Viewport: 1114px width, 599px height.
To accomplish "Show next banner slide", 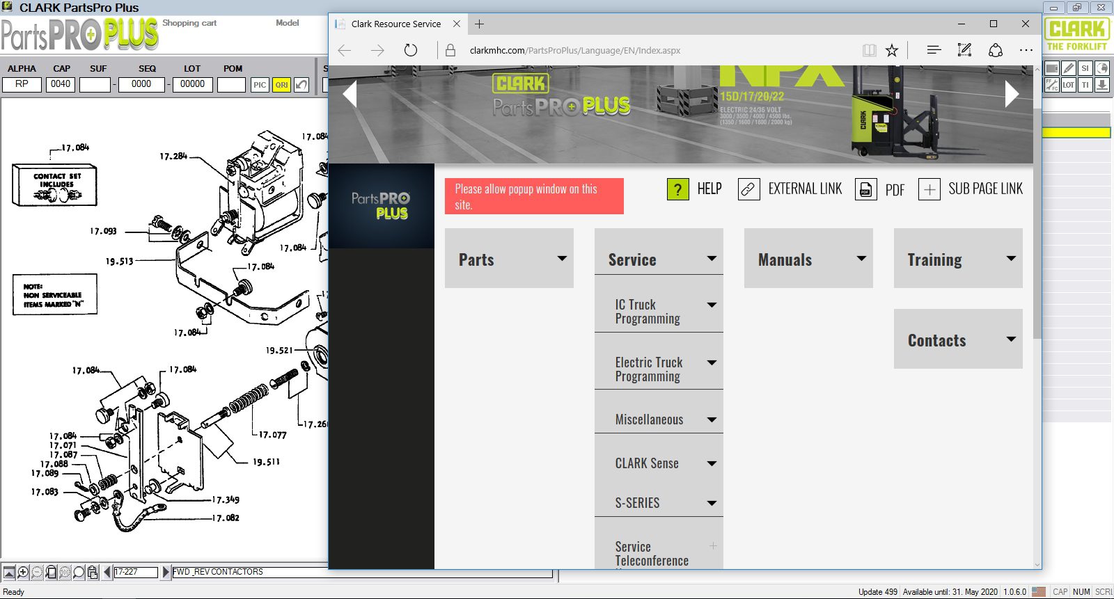I will pyautogui.click(x=1012, y=94).
